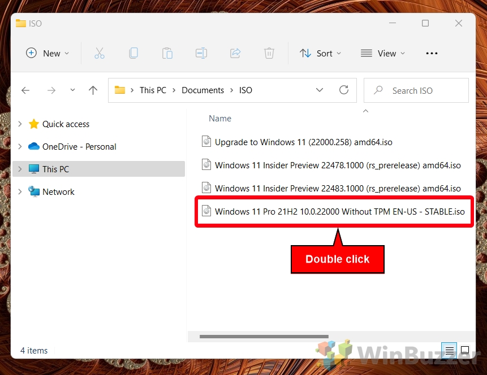Navigate up to the Documents folder
This screenshot has width=487, height=375.
(x=93, y=90)
